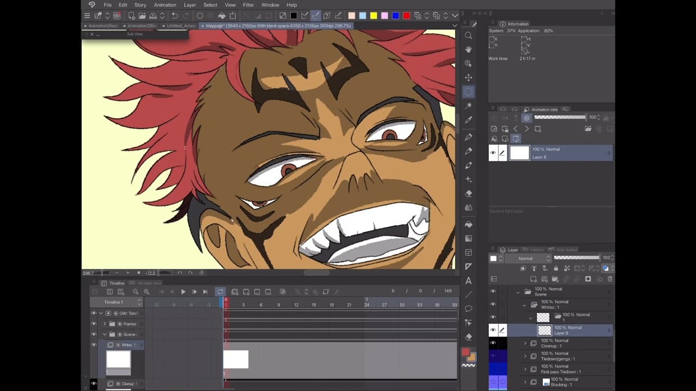Pick the yellow swatch in command bar
Image resolution: width=696 pixels, height=391 pixels.
(374, 16)
